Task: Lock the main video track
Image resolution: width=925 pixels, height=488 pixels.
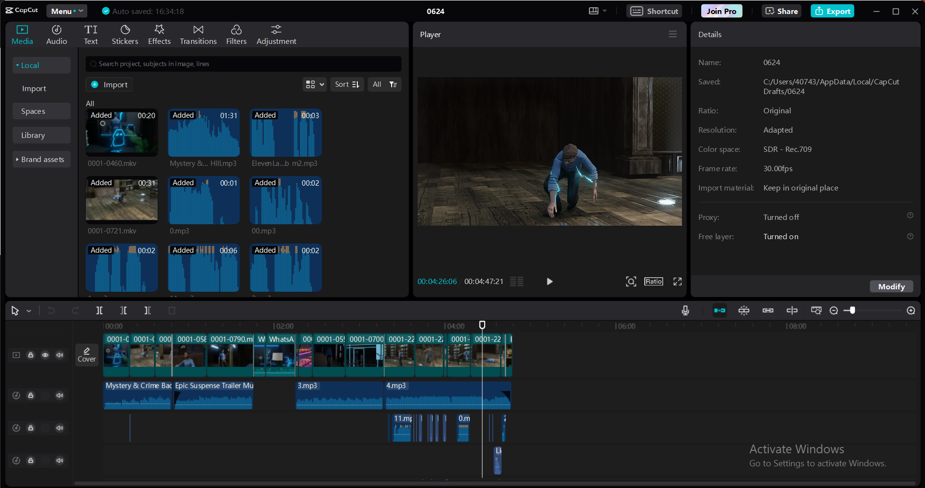Action: point(31,355)
